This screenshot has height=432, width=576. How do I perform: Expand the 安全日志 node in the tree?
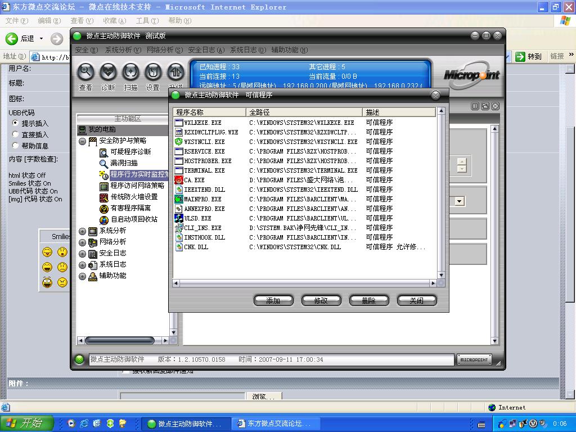click(82, 254)
